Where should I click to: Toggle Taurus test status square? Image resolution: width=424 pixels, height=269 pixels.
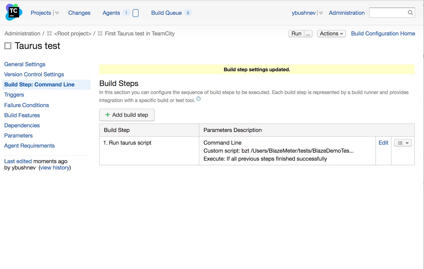tap(8, 46)
